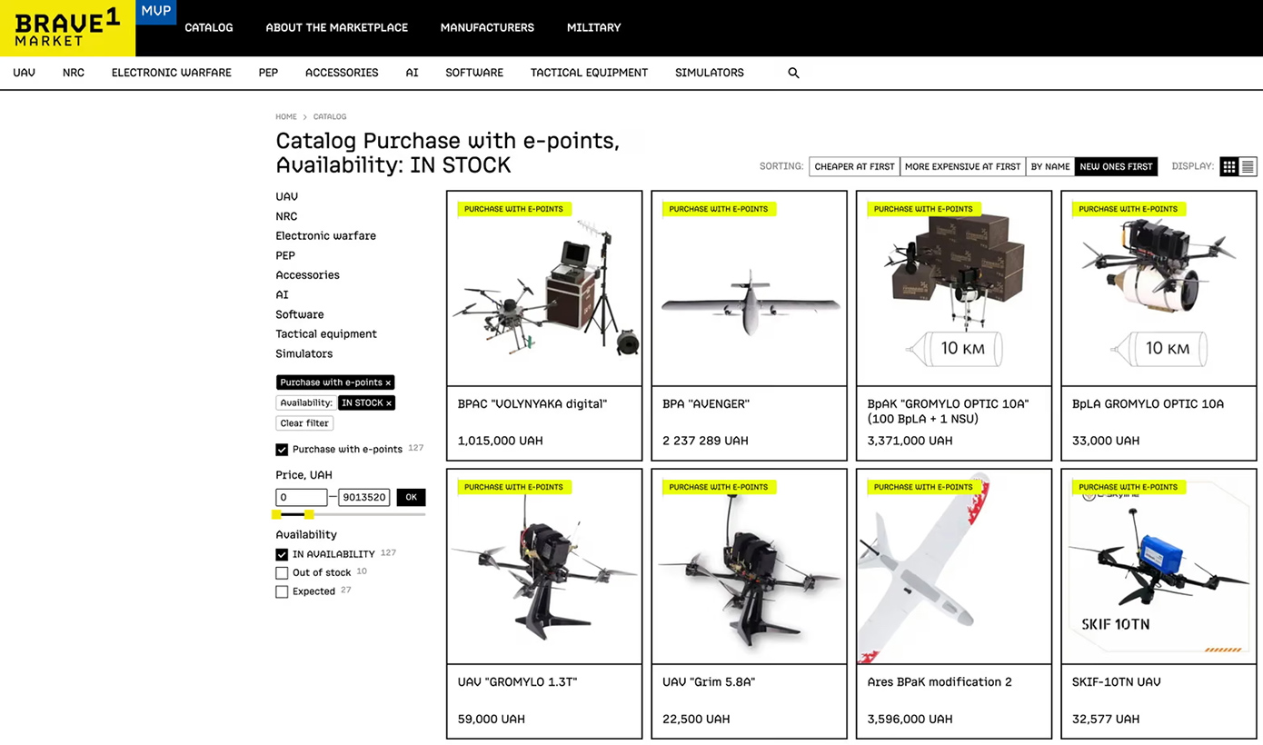Open the Electronic Warfare category tab
Viewport: 1263px width, 745px height.
pyautogui.click(x=171, y=73)
